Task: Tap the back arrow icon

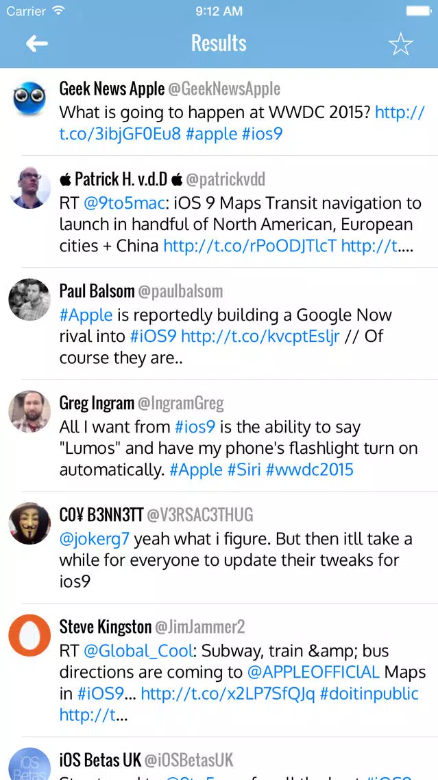Action: (37, 44)
